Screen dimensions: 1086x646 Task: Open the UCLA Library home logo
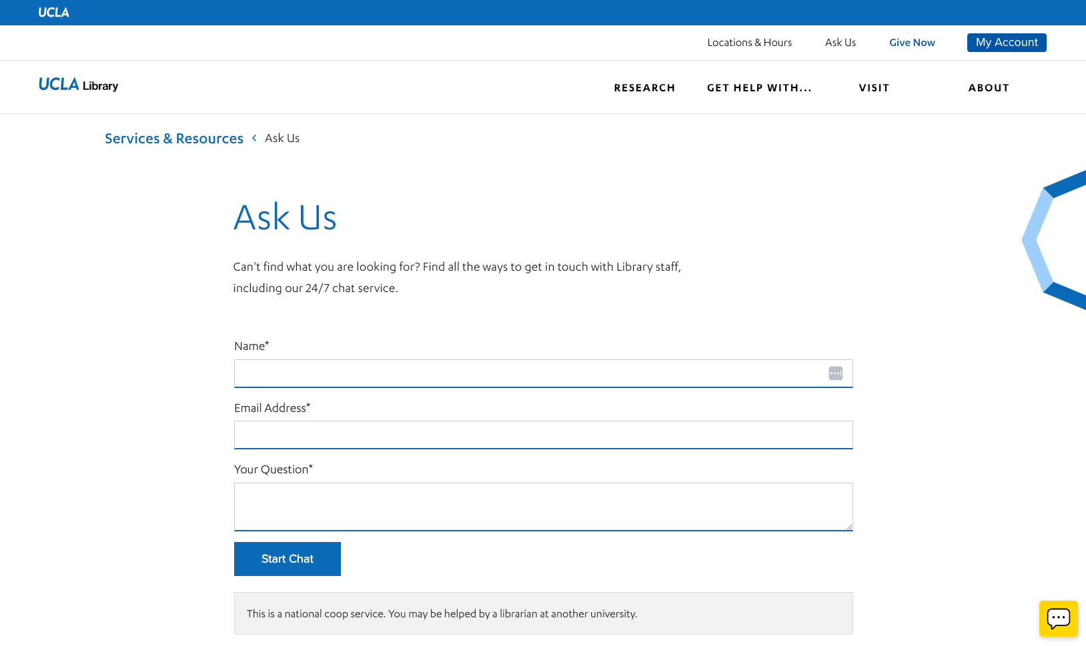(x=78, y=85)
